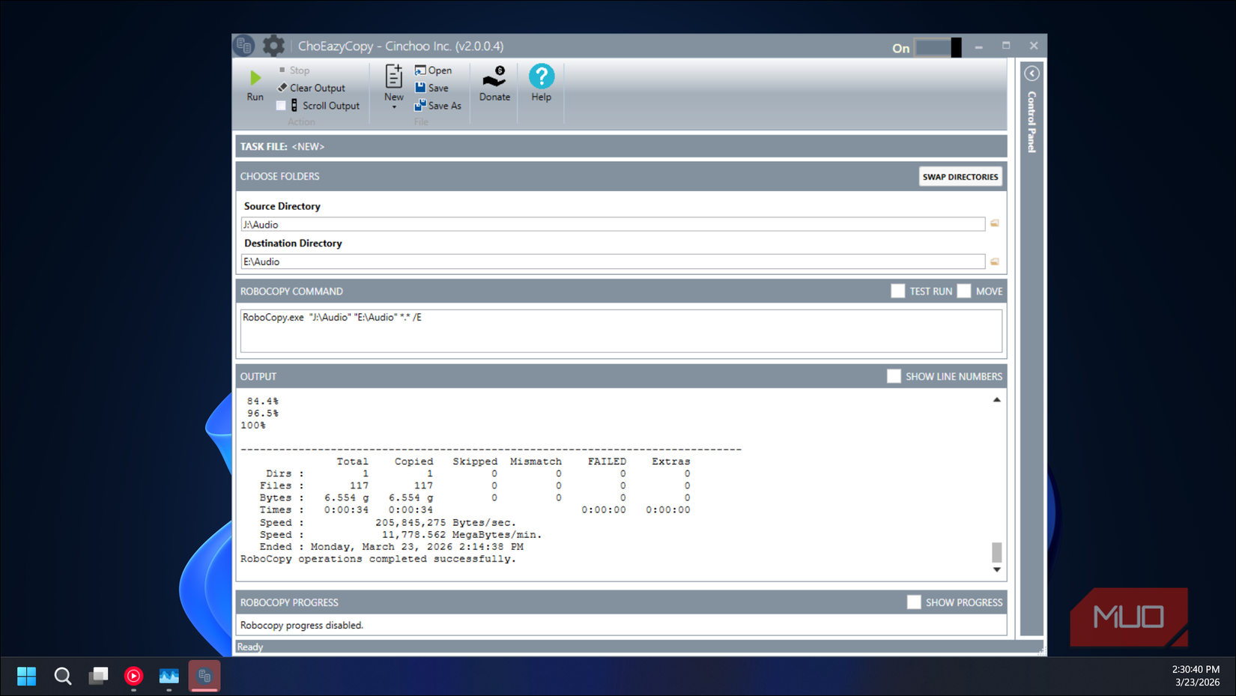Click the output scrollbar down arrow
The image size is (1236, 696).
(x=996, y=570)
